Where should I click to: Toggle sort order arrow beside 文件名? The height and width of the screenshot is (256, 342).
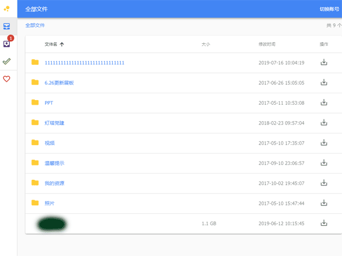click(62, 44)
